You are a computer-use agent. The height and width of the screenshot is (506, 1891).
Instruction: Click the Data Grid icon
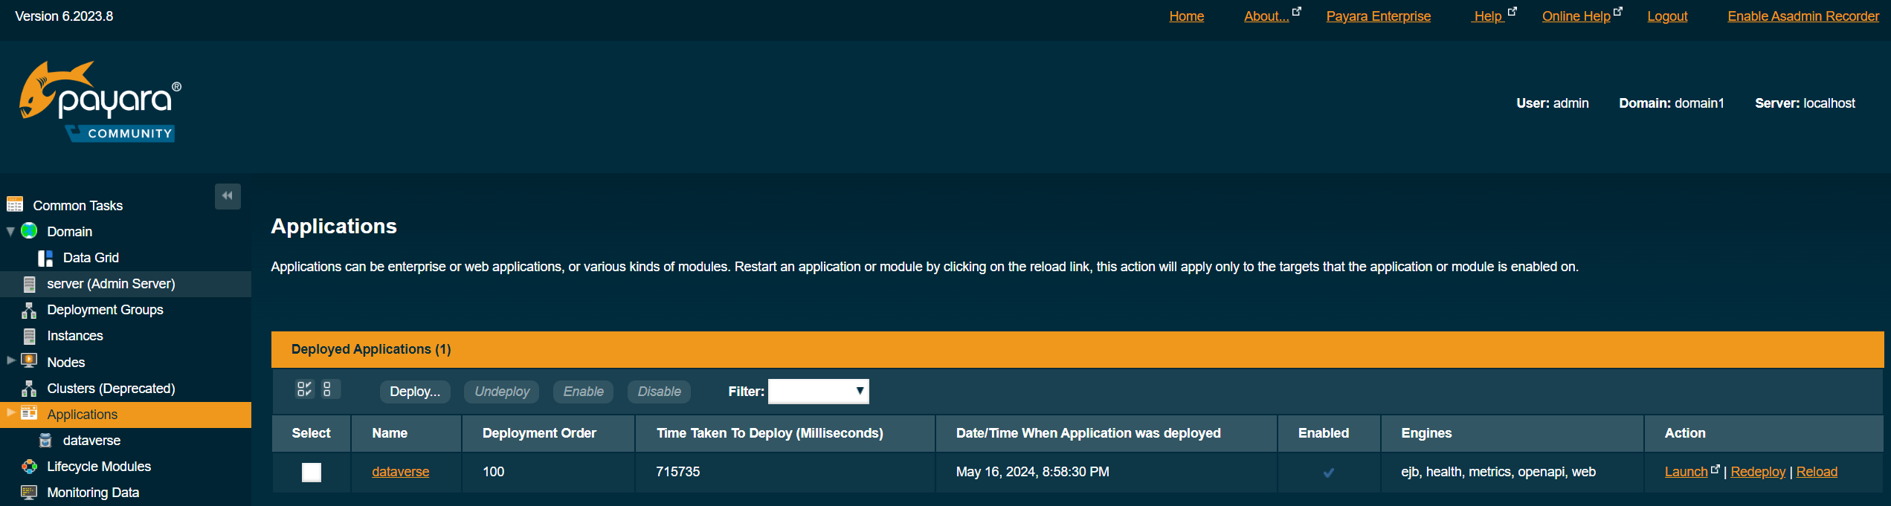pos(45,258)
